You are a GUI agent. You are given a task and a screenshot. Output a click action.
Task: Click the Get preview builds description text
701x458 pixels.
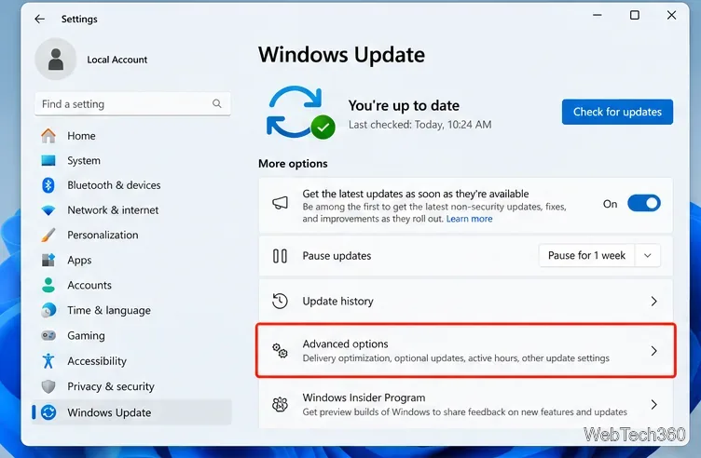coord(464,412)
